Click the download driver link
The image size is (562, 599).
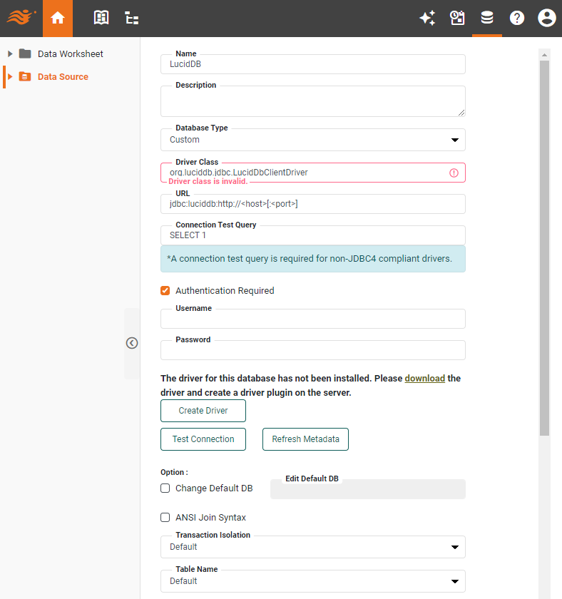click(x=424, y=378)
